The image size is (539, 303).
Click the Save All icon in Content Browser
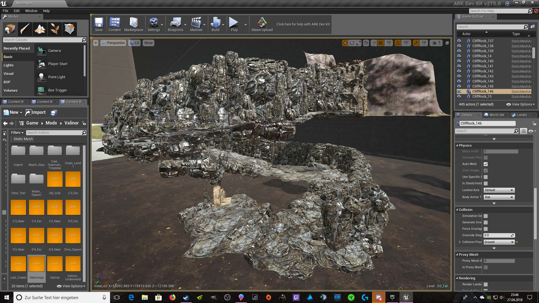54,113
